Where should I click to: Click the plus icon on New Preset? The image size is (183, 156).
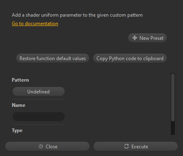(x=135, y=38)
